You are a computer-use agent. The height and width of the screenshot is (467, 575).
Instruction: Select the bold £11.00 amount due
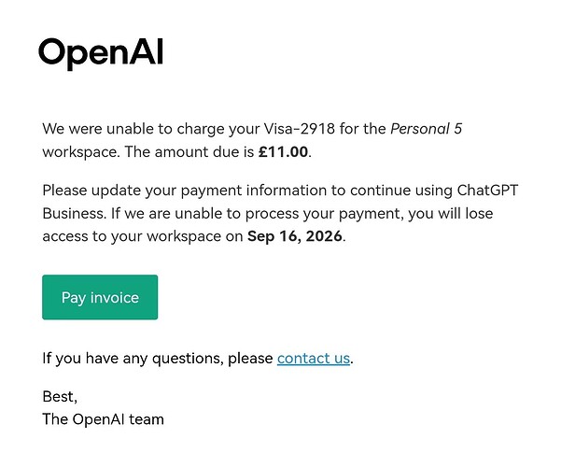283,151
